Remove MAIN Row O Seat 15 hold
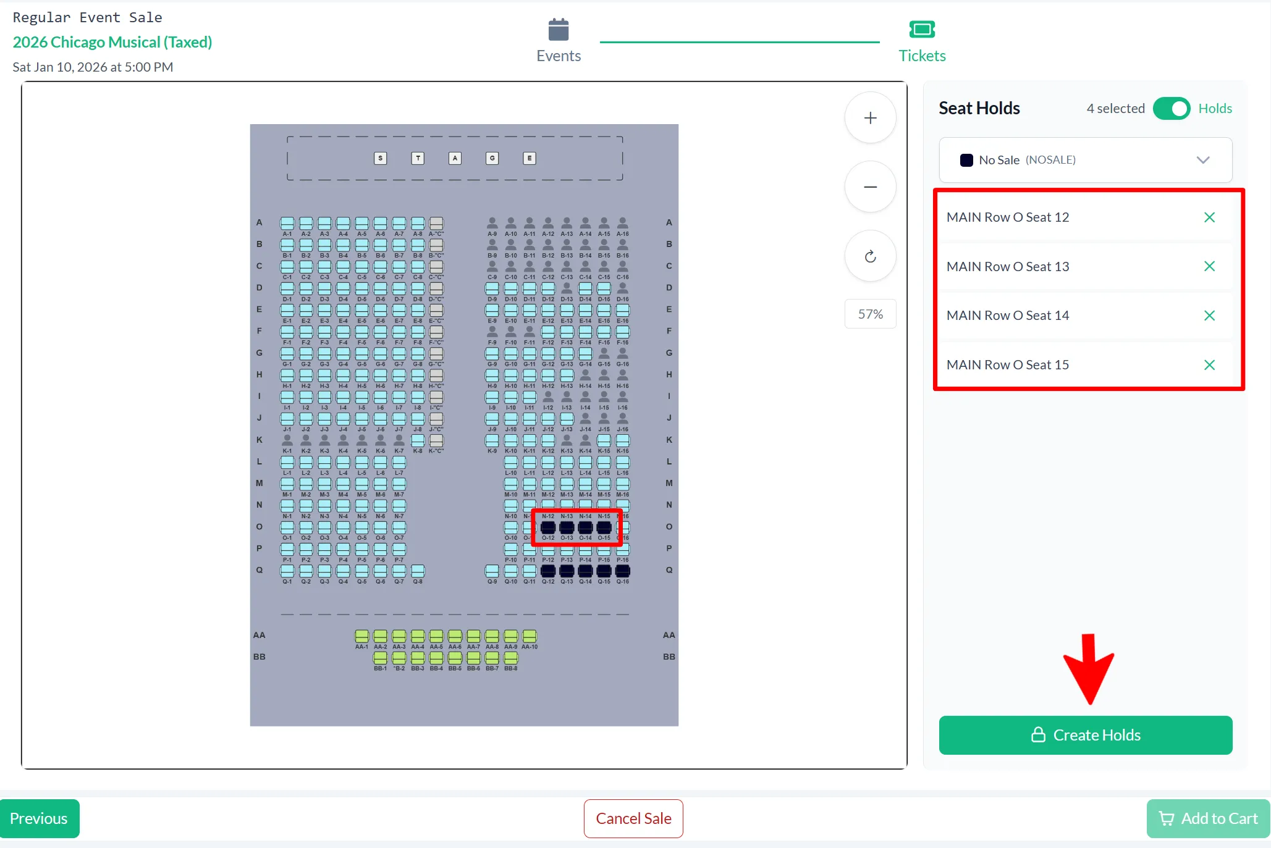Image resolution: width=1271 pixels, height=848 pixels. [1209, 365]
